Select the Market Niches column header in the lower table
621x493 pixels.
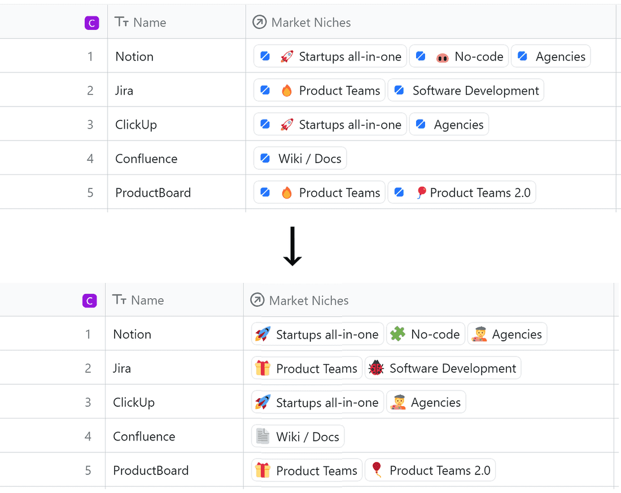click(x=309, y=301)
